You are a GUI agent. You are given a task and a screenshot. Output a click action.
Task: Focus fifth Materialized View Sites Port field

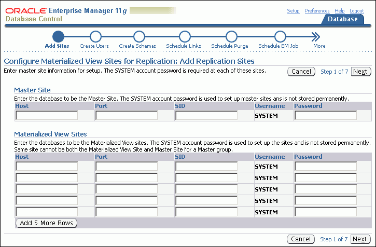coord(127,212)
